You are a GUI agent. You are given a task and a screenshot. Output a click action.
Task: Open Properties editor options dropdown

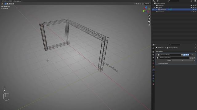click(x=195, y=45)
